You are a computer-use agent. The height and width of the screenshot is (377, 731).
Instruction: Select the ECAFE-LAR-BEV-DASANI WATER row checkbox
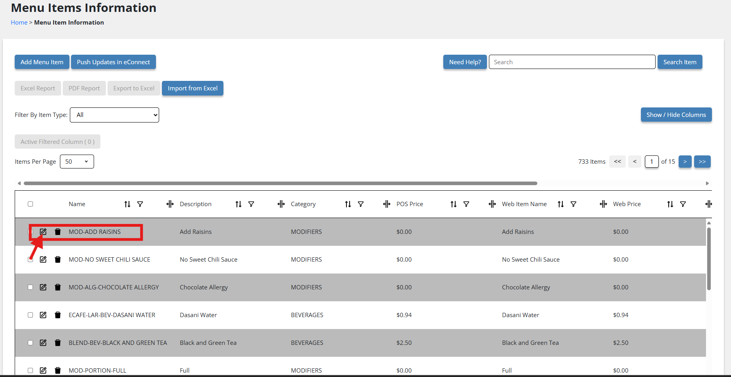pos(31,315)
